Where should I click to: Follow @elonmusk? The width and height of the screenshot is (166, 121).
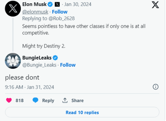tap(60, 12)
